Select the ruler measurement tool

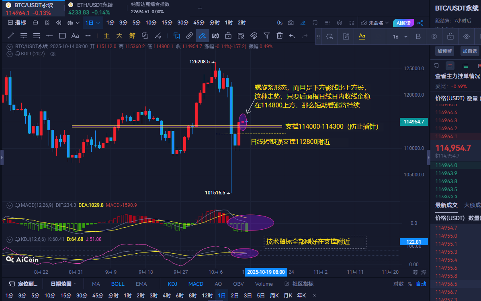coord(190,36)
